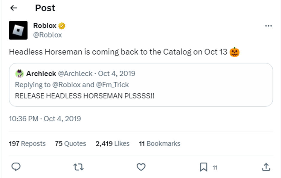Screen dimensions: 281x178
Task: Open the 2,419 Likes list
Action: (112, 143)
